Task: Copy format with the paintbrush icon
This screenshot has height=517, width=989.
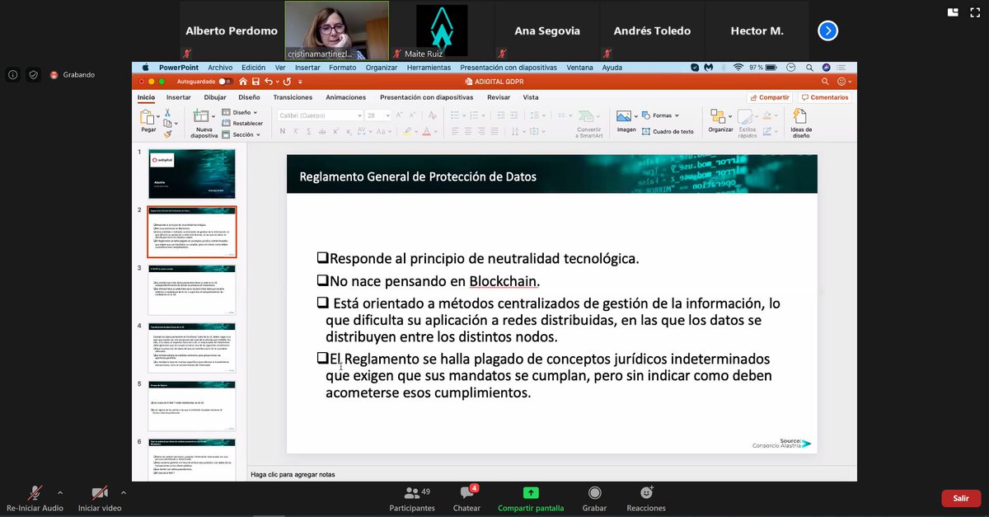Action: [167, 134]
